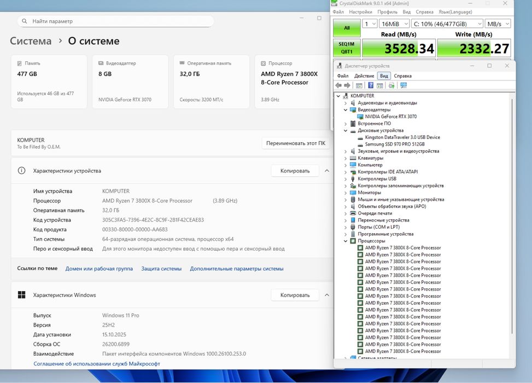Click the green All button in CrystalDiskMark

point(347,28)
